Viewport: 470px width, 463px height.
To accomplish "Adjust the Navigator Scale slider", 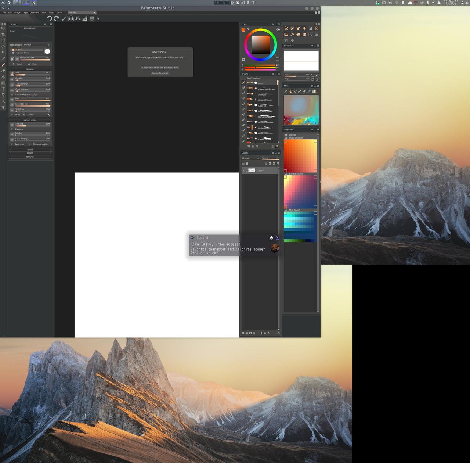I will click(297, 75).
